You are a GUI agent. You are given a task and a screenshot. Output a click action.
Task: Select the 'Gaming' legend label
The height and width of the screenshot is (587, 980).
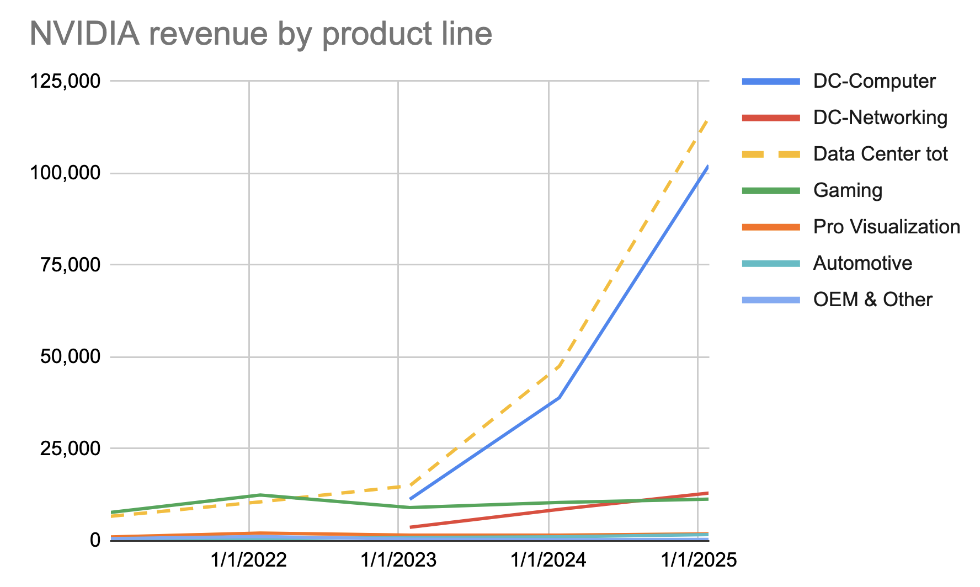point(848,190)
